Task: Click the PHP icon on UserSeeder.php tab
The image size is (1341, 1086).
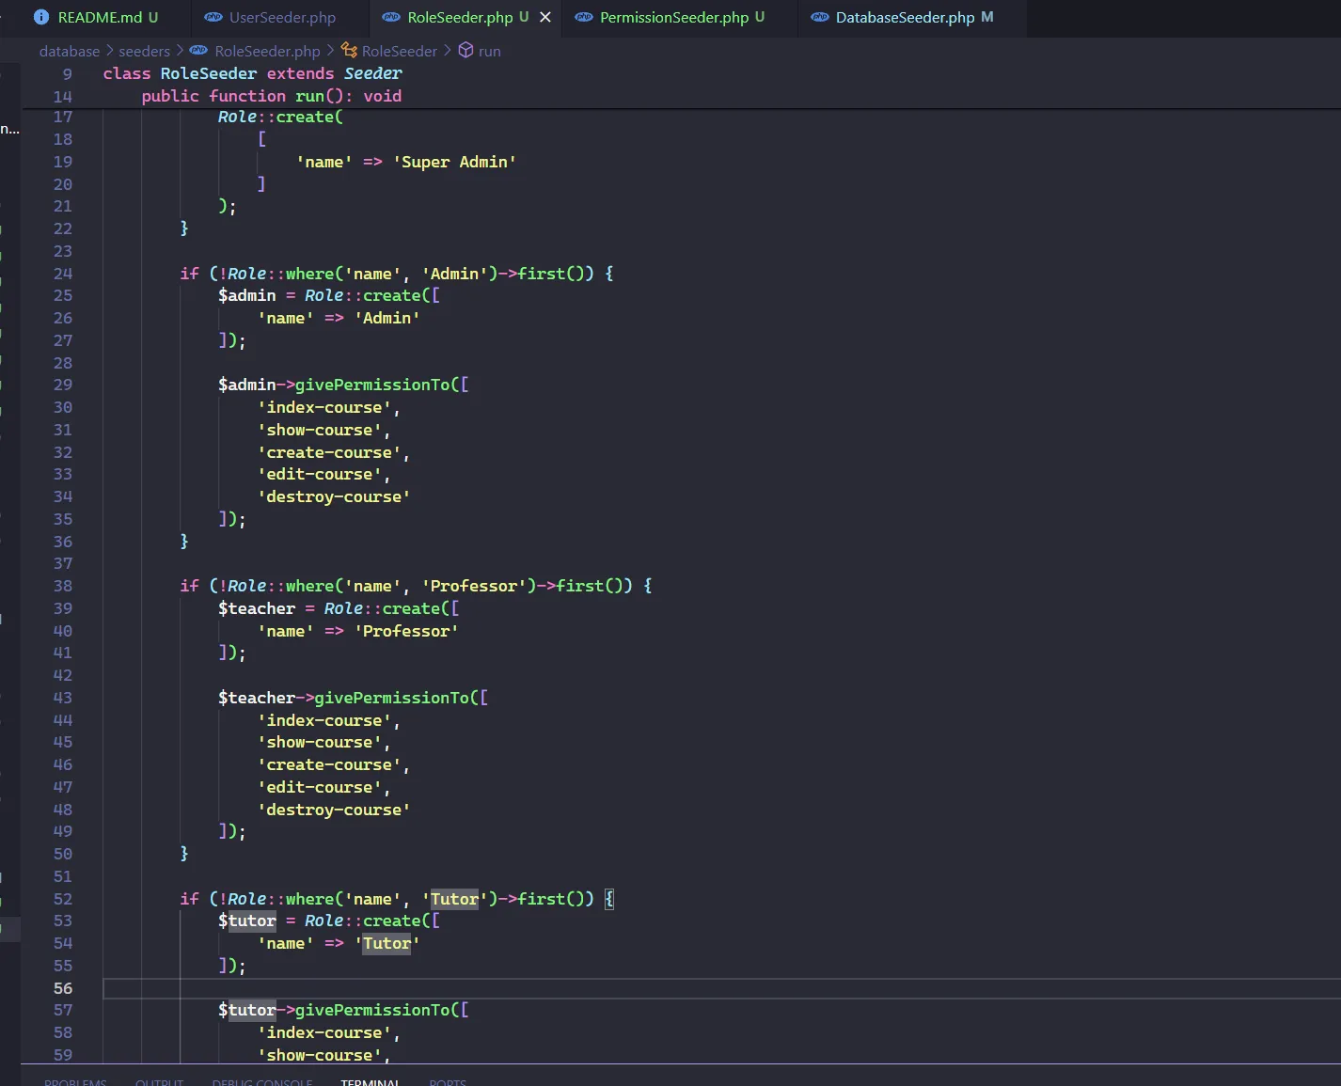Action: (x=213, y=17)
